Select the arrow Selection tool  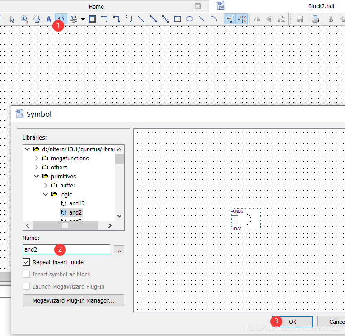tap(12, 19)
